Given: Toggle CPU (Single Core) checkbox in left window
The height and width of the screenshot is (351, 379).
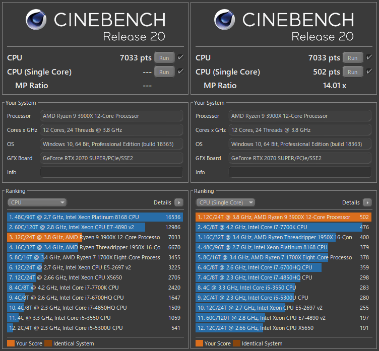Looking at the screenshot, I should click(x=180, y=72).
